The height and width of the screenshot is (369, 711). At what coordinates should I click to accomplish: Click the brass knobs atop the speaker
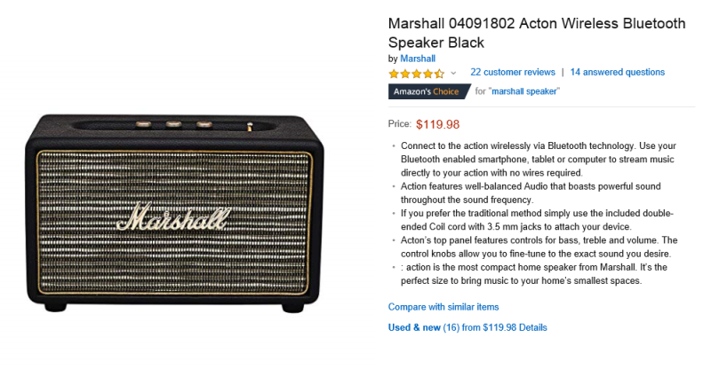tap(173, 123)
